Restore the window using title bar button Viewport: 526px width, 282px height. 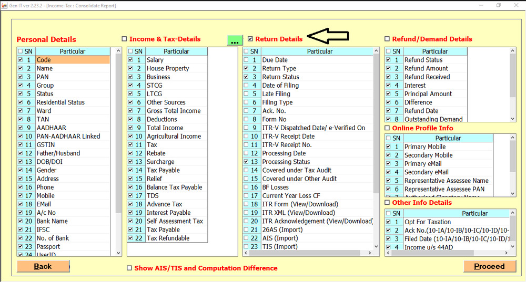pyautogui.click(x=499, y=5)
